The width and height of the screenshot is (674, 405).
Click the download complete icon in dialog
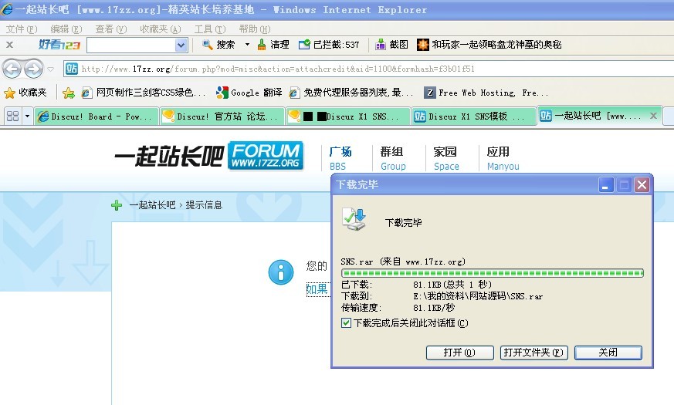click(354, 219)
